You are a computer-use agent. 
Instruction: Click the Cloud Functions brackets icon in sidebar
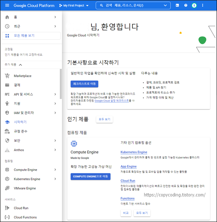click(7, 217)
